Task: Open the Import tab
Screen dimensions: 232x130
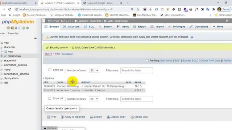Action: pos(157,27)
